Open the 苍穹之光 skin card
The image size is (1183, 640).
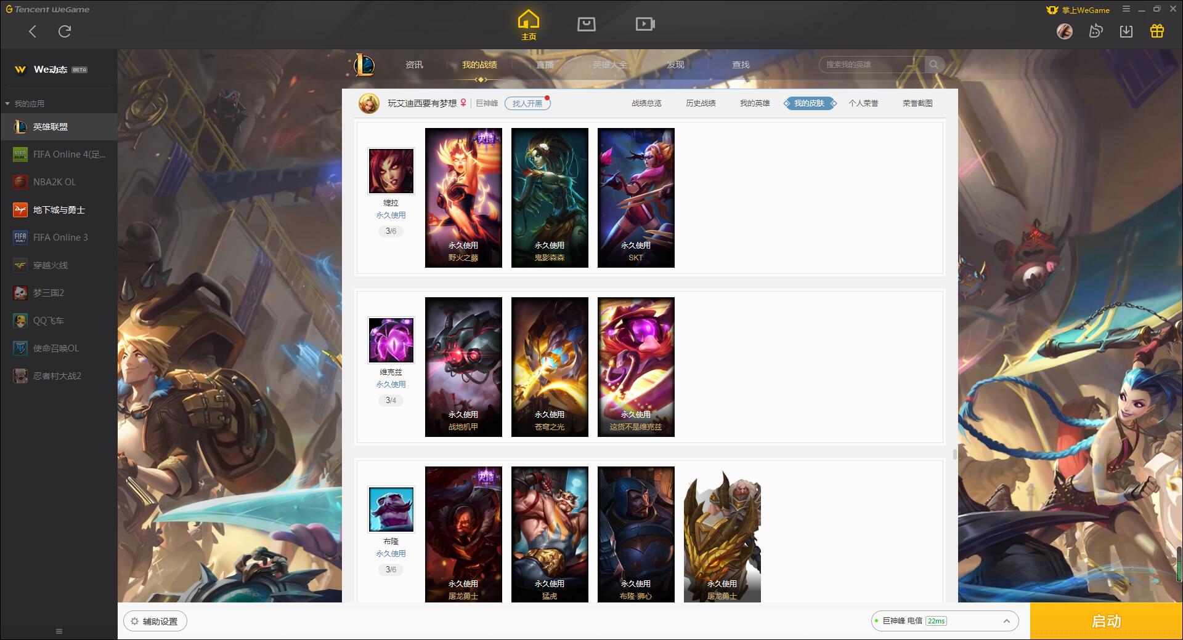pyautogui.click(x=550, y=367)
